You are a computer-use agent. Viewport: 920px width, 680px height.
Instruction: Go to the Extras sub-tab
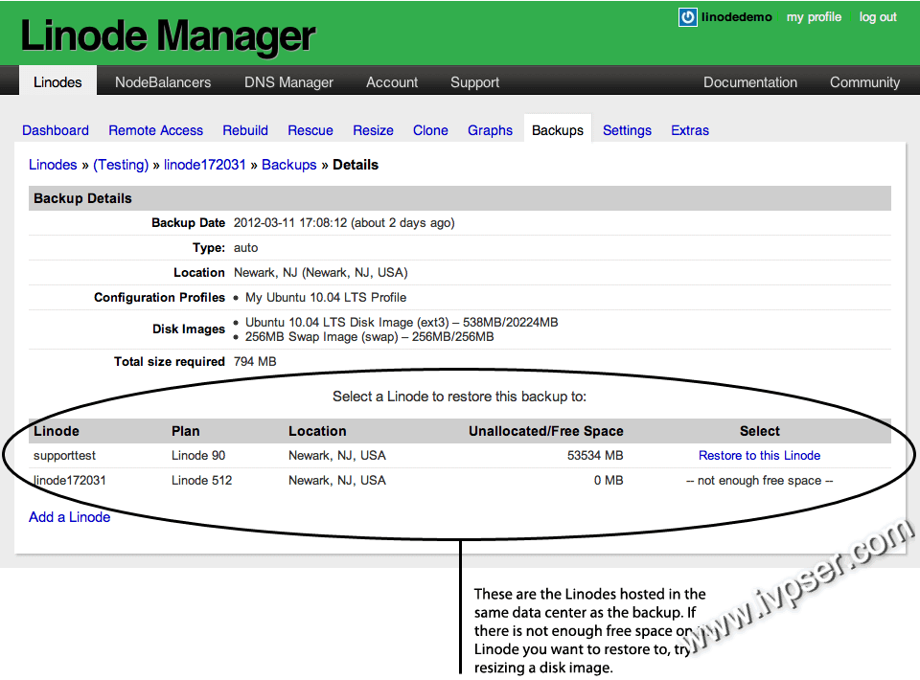coord(690,130)
